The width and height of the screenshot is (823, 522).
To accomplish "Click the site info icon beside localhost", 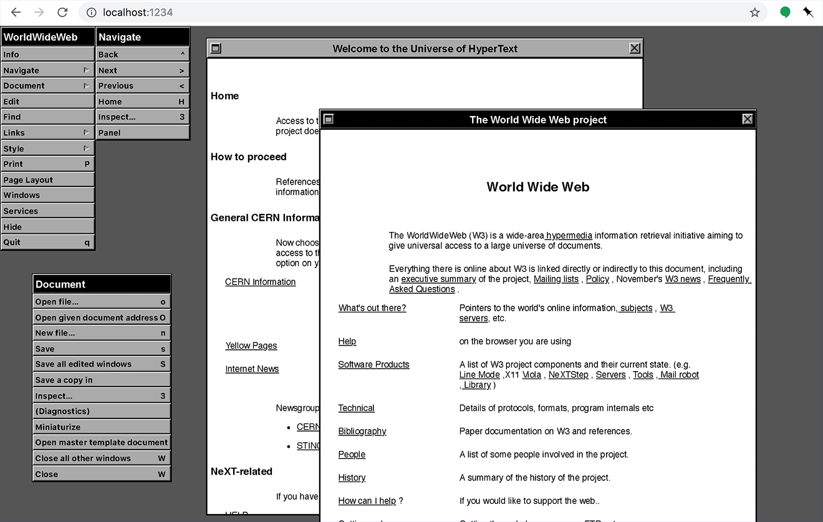I will point(92,12).
